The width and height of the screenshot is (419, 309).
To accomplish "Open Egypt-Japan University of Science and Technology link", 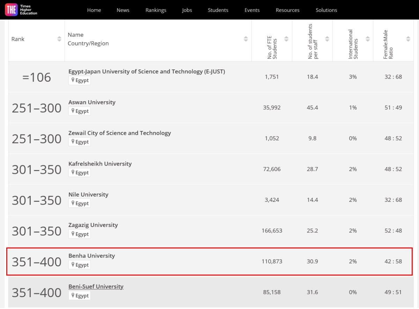I will 147,72.
